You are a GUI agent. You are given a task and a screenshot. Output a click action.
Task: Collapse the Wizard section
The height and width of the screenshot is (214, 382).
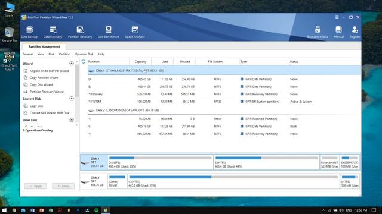72,64
